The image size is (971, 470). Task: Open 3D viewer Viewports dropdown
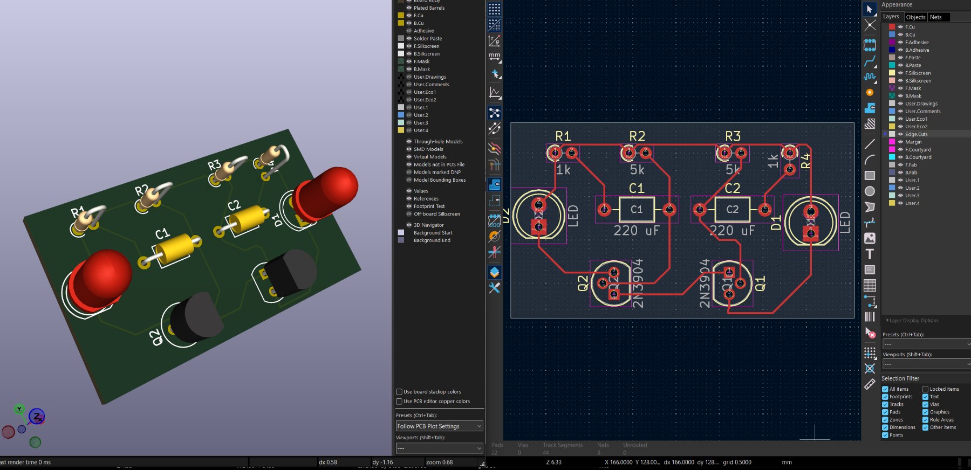coord(439,448)
